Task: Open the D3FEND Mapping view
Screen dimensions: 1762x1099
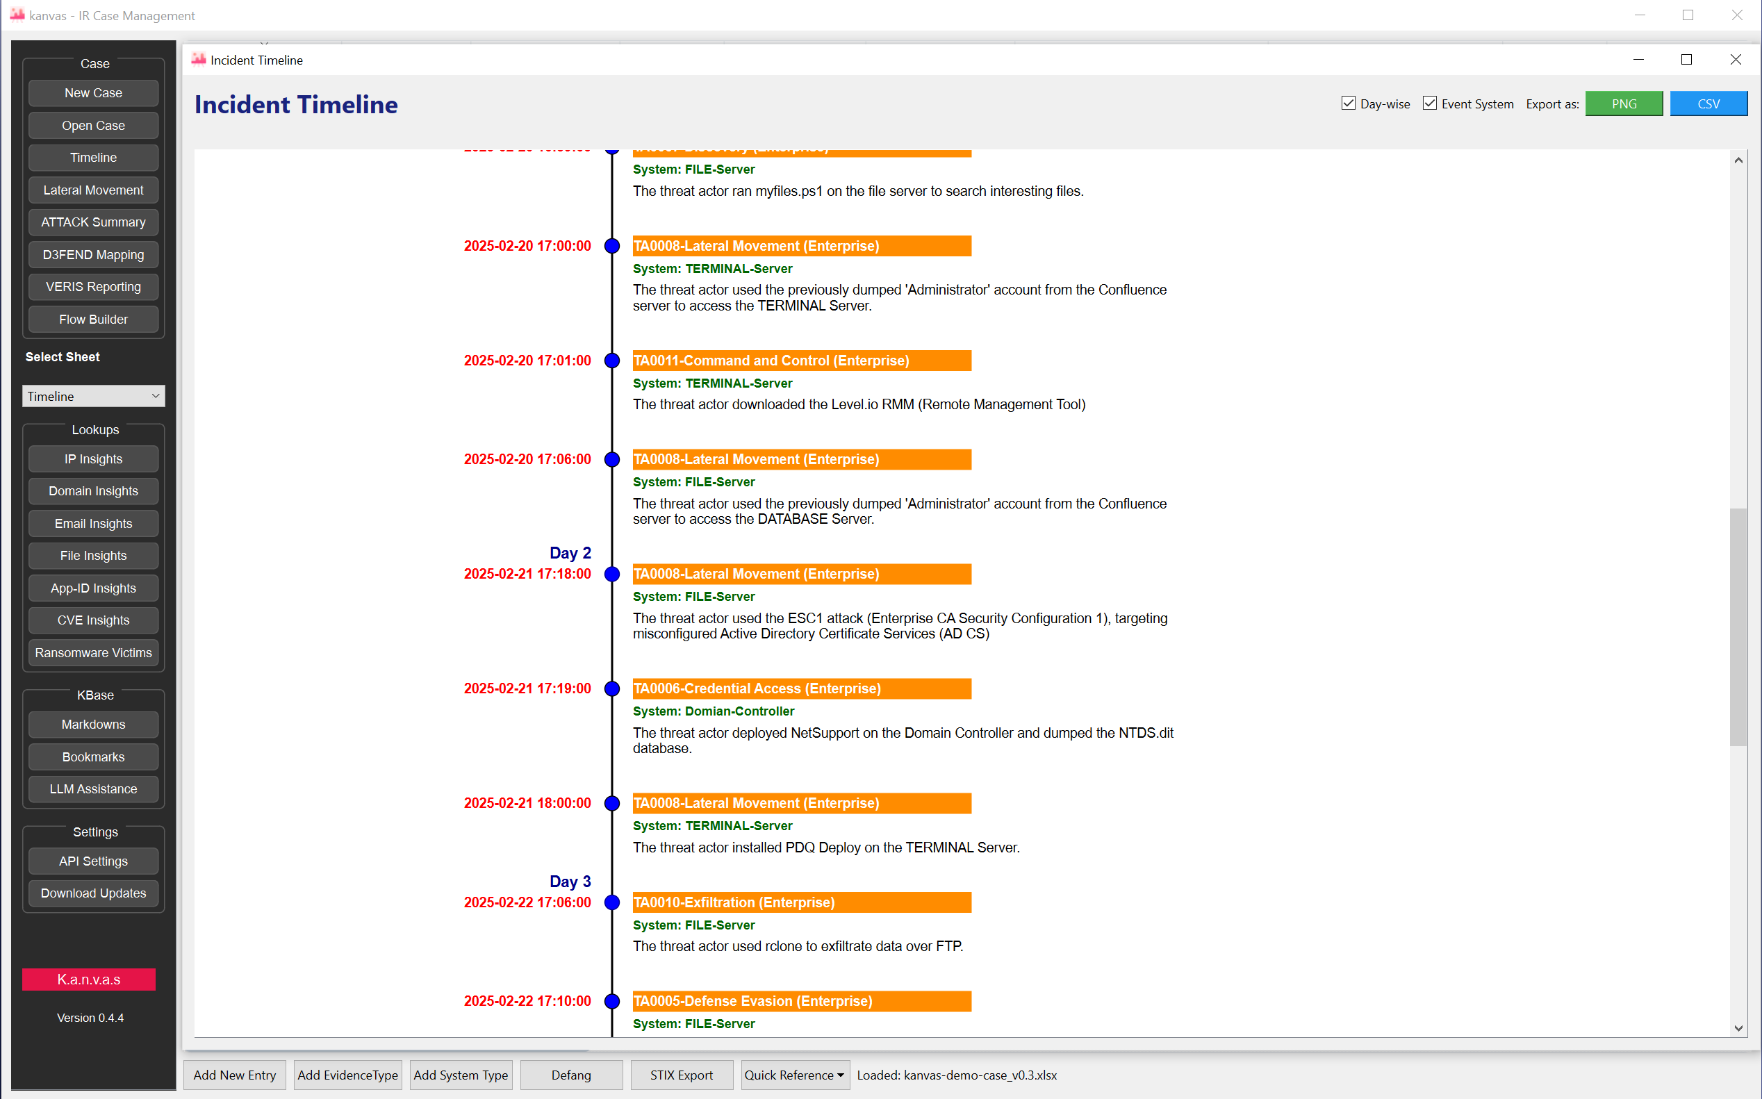Action: pos(93,254)
